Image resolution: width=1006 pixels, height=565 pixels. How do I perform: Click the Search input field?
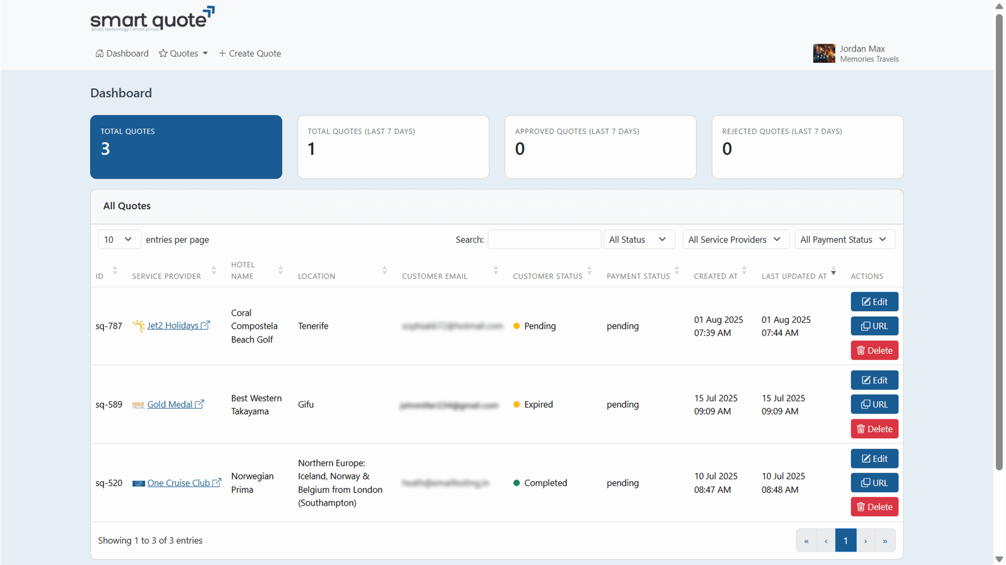tap(544, 239)
